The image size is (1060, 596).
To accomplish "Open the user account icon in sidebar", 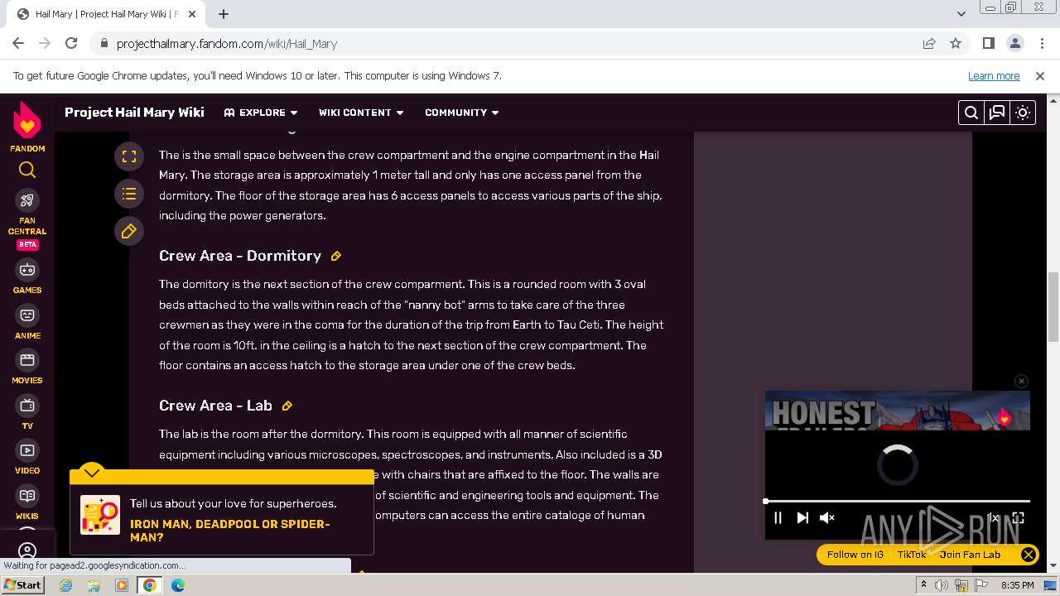I will (27, 550).
